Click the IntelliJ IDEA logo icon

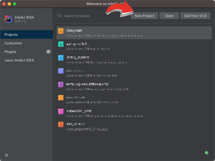(8, 19)
